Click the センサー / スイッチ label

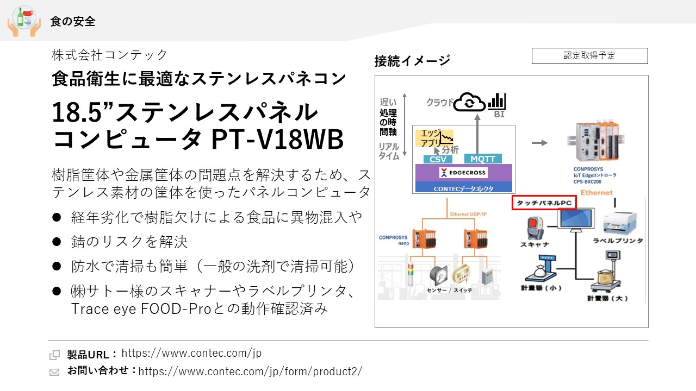click(x=450, y=291)
